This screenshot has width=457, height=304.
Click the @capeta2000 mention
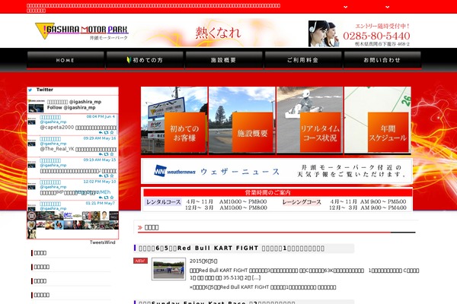pos(57,128)
